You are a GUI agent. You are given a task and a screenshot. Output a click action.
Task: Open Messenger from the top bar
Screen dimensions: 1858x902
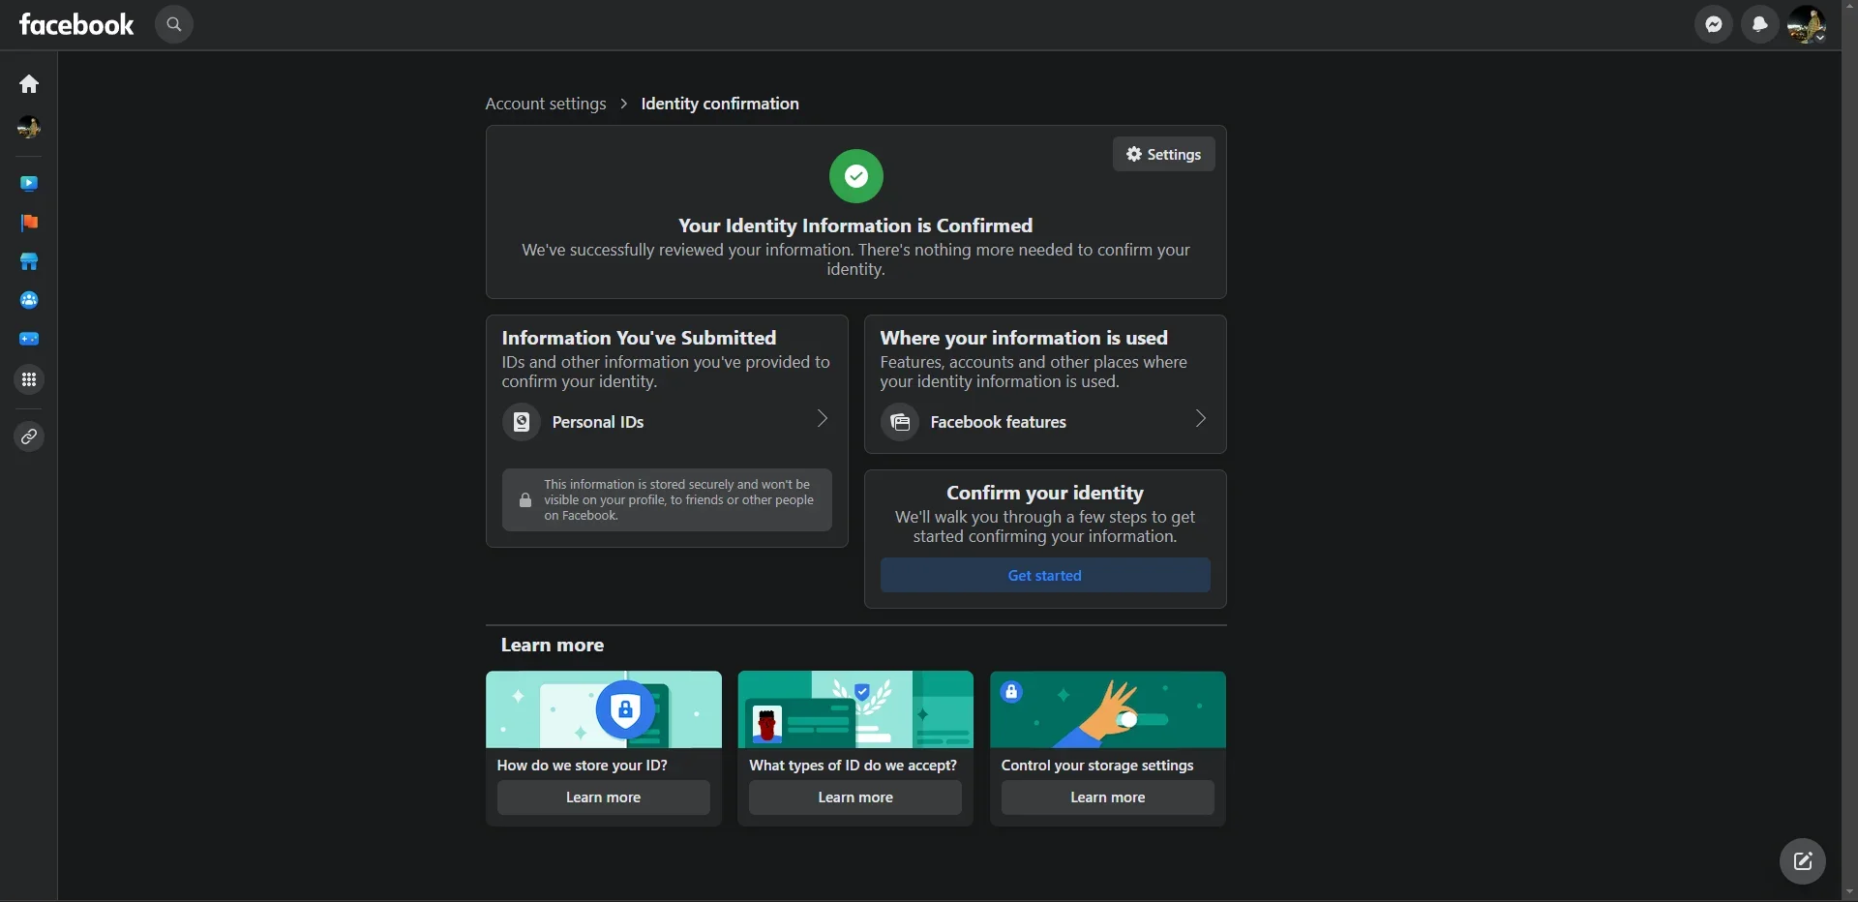tap(1714, 24)
